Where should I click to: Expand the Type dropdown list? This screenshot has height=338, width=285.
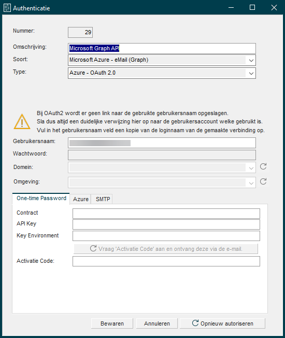pos(251,73)
